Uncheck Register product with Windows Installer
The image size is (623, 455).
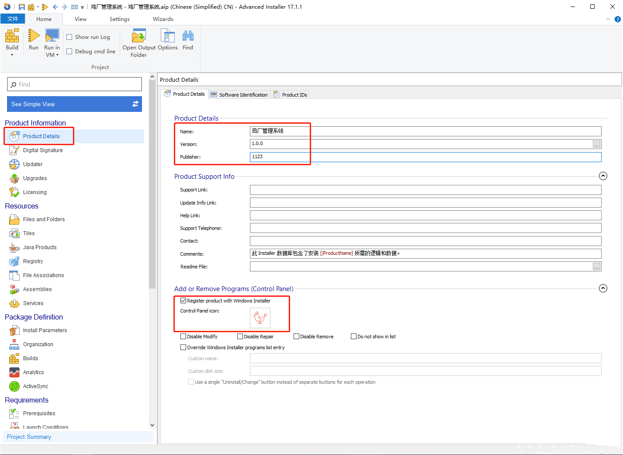click(x=183, y=301)
